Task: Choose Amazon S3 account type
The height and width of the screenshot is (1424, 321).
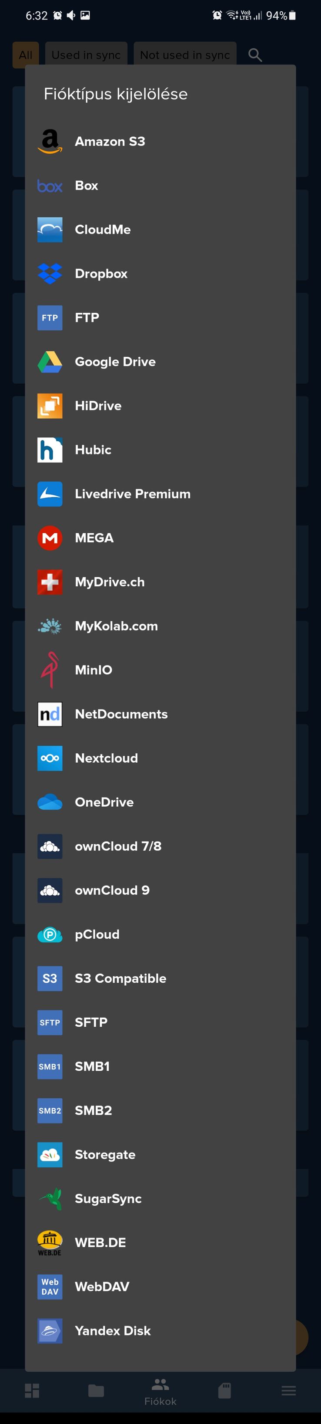Action: click(160, 142)
